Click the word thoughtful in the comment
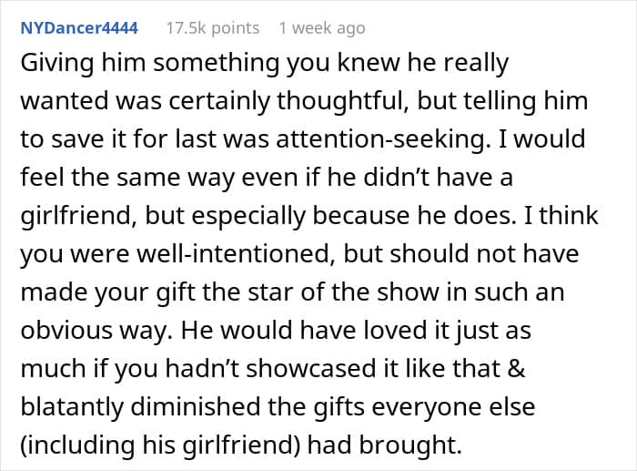The image size is (637, 471). pos(343,101)
